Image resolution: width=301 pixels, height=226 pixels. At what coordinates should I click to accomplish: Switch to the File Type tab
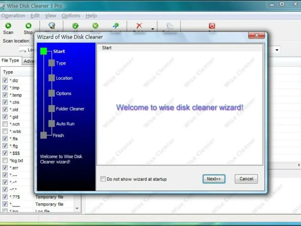click(11, 61)
